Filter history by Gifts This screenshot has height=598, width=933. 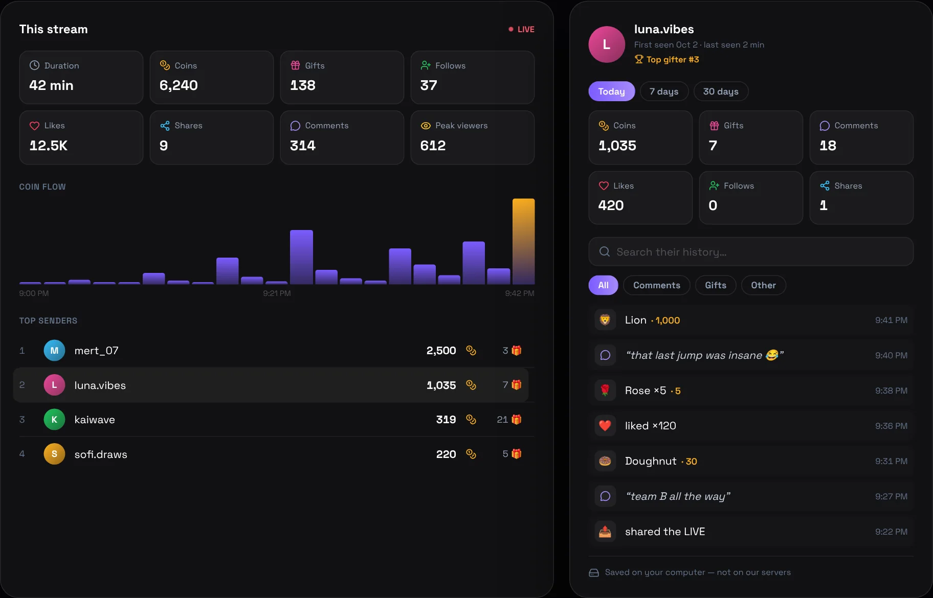[716, 285]
